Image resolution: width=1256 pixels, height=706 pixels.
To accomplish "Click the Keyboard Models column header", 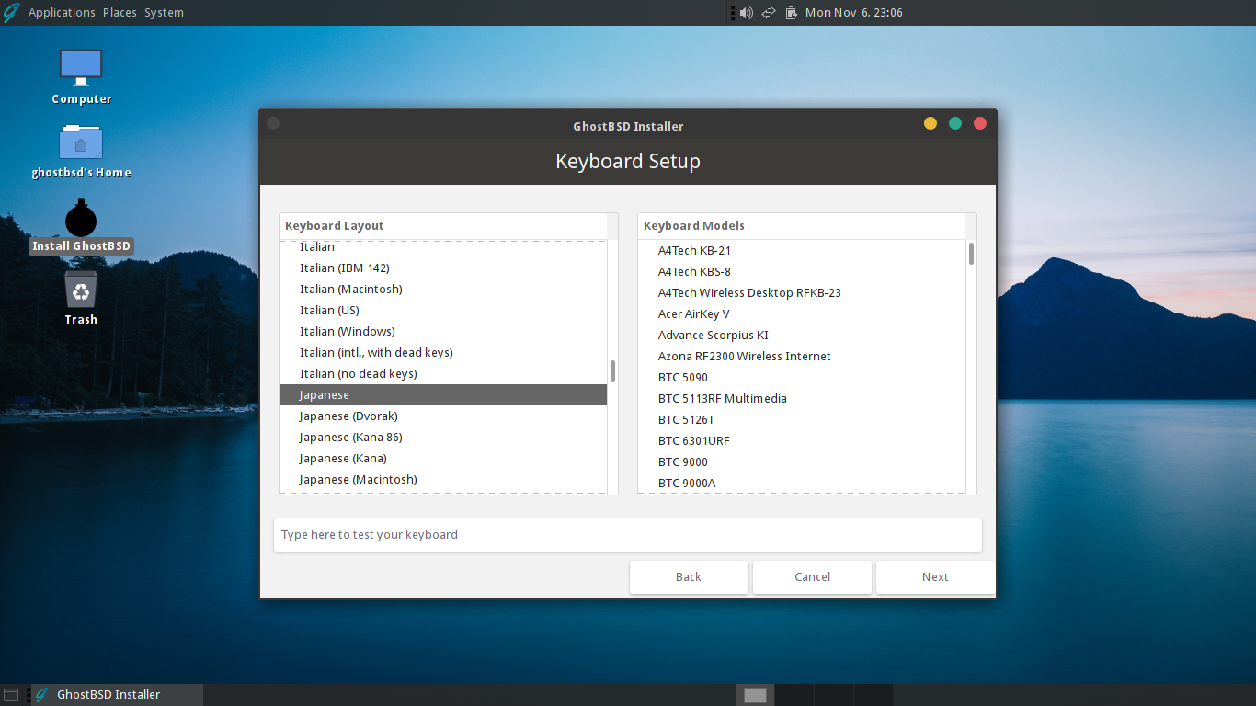I will click(x=802, y=226).
